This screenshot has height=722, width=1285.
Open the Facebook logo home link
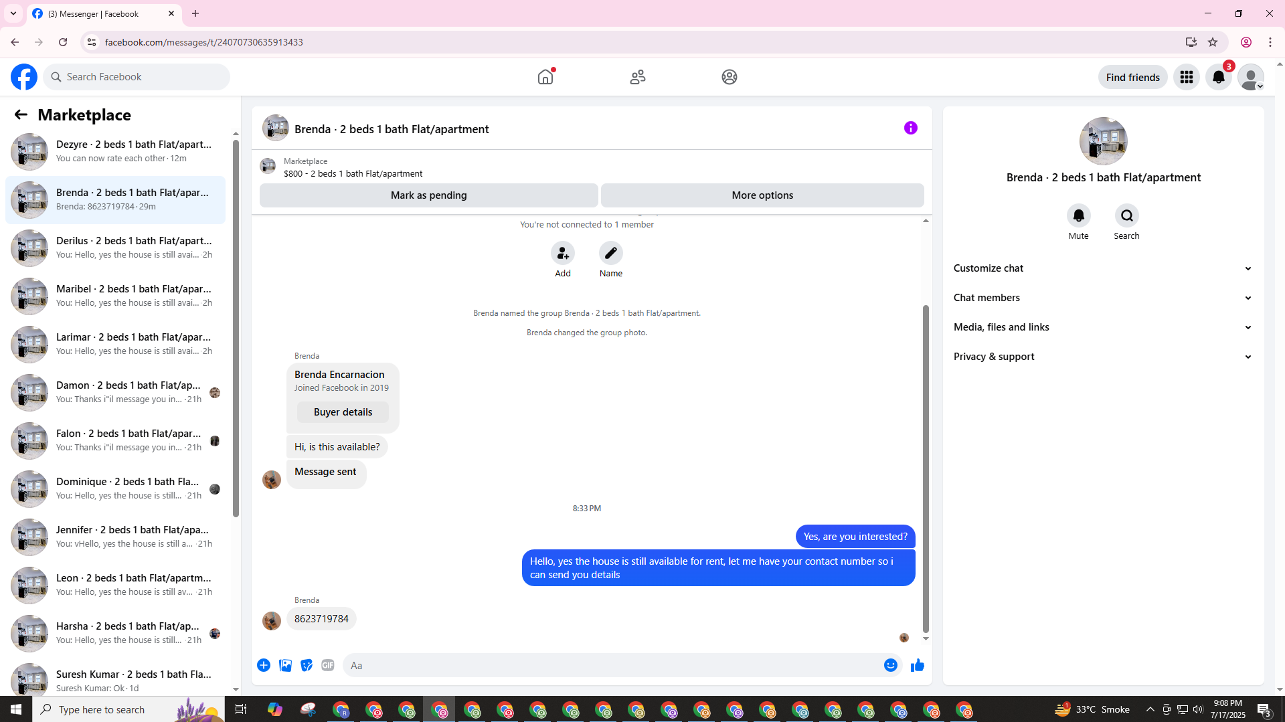click(24, 77)
